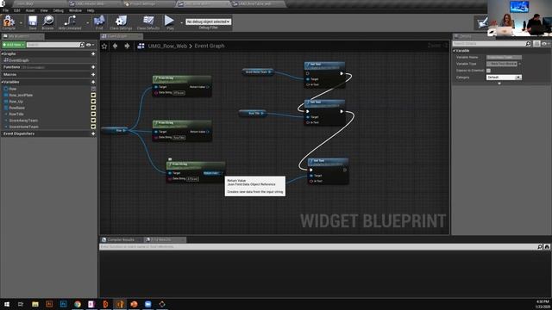552x310 pixels.
Task: Open the Edit menu
Action: click(x=17, y=10)
